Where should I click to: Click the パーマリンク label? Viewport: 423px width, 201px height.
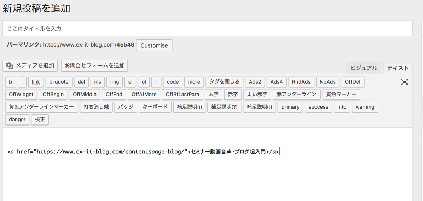tap(24, 45)
